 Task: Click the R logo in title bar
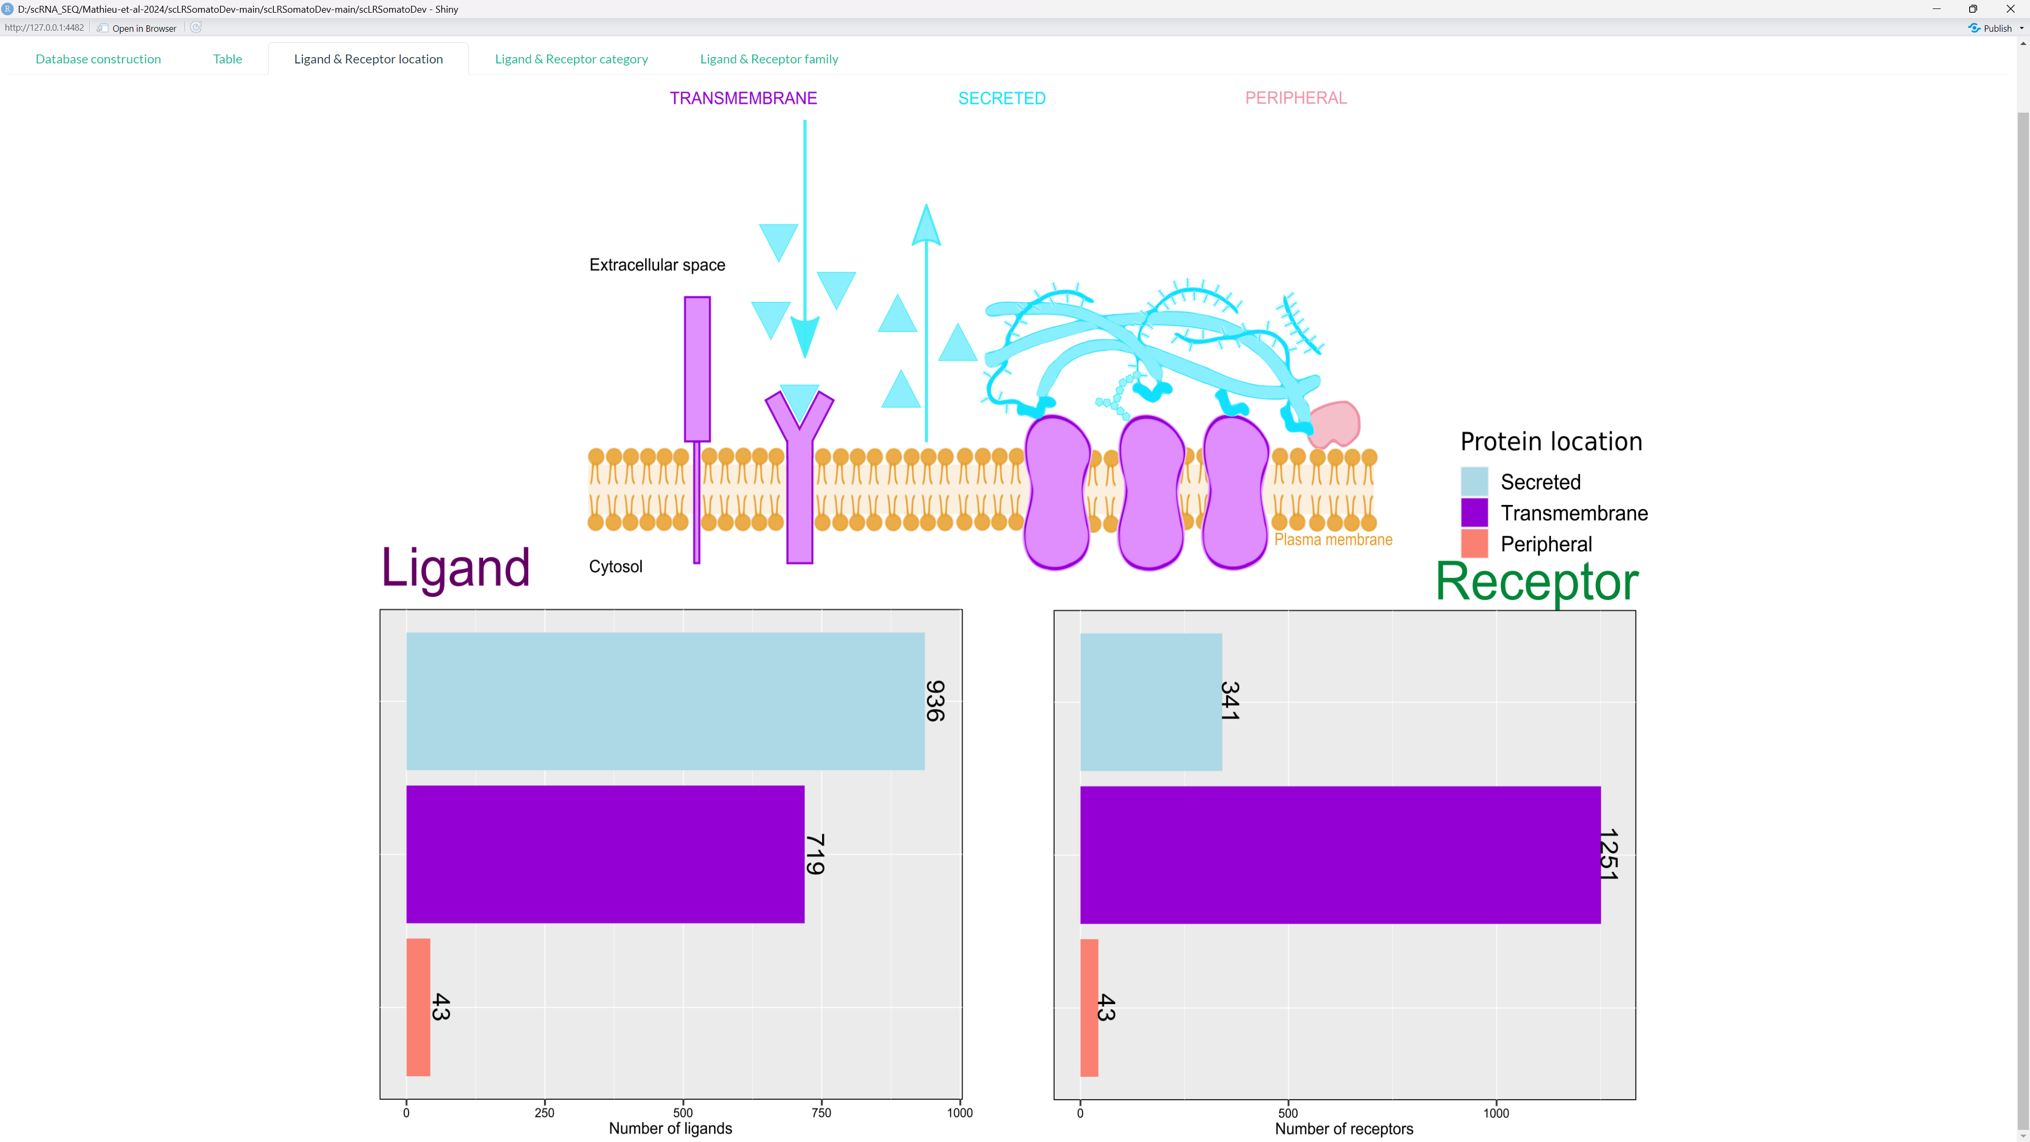point(8,8)
